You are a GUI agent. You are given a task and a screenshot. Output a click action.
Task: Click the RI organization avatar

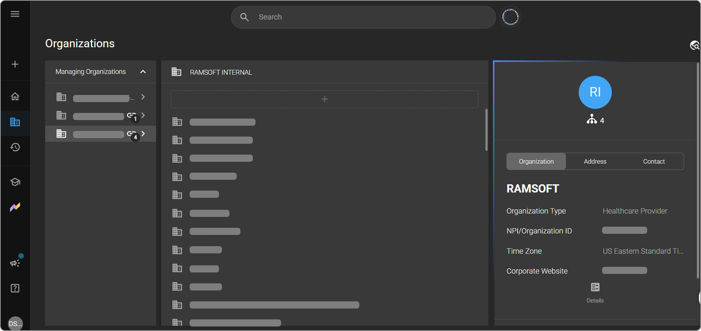click(x=595, y=92)
